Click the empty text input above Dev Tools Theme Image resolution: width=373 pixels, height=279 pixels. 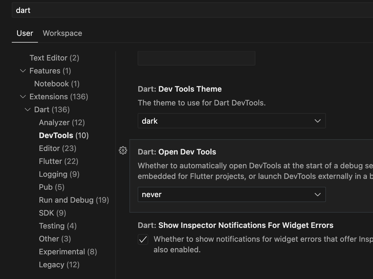pyautogui.click(x=196, y=58)
